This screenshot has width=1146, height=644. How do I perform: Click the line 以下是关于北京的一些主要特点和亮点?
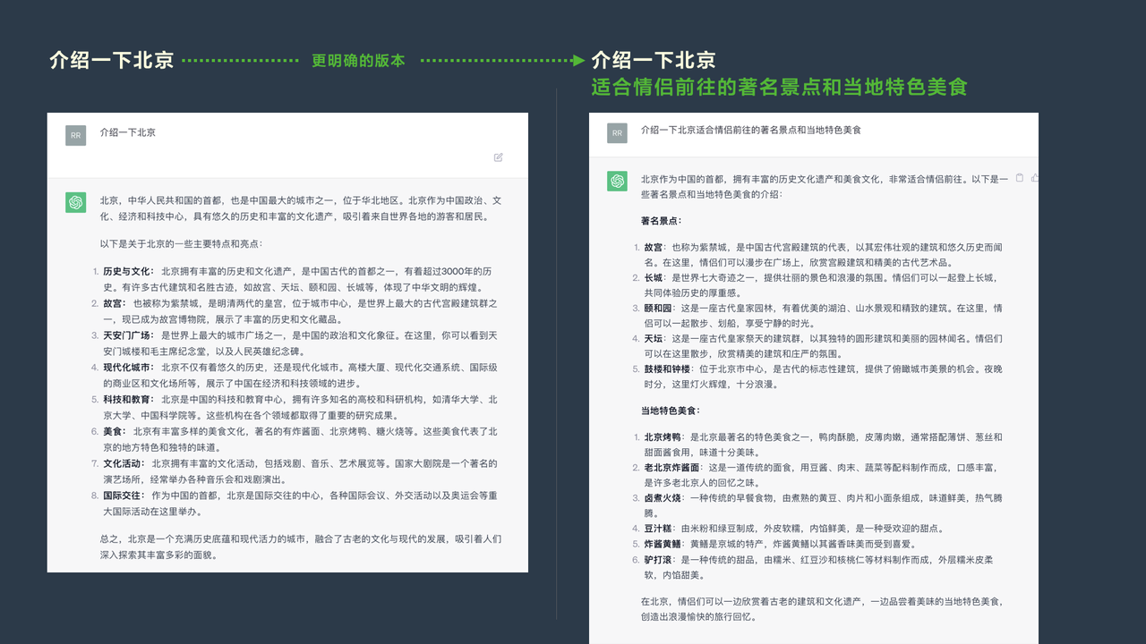(x=181, y=243)
